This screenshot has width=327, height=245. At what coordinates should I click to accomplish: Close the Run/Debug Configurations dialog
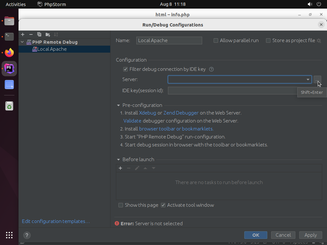tap(321, 25)
